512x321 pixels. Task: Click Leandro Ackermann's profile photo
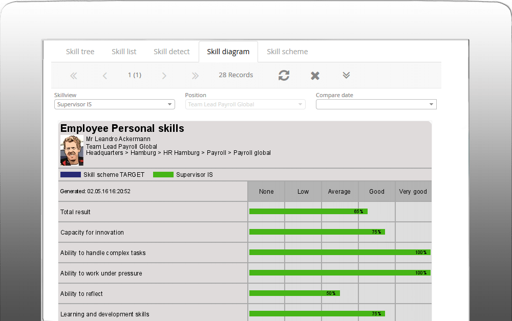pyautogui.click(x=72, y=150)
